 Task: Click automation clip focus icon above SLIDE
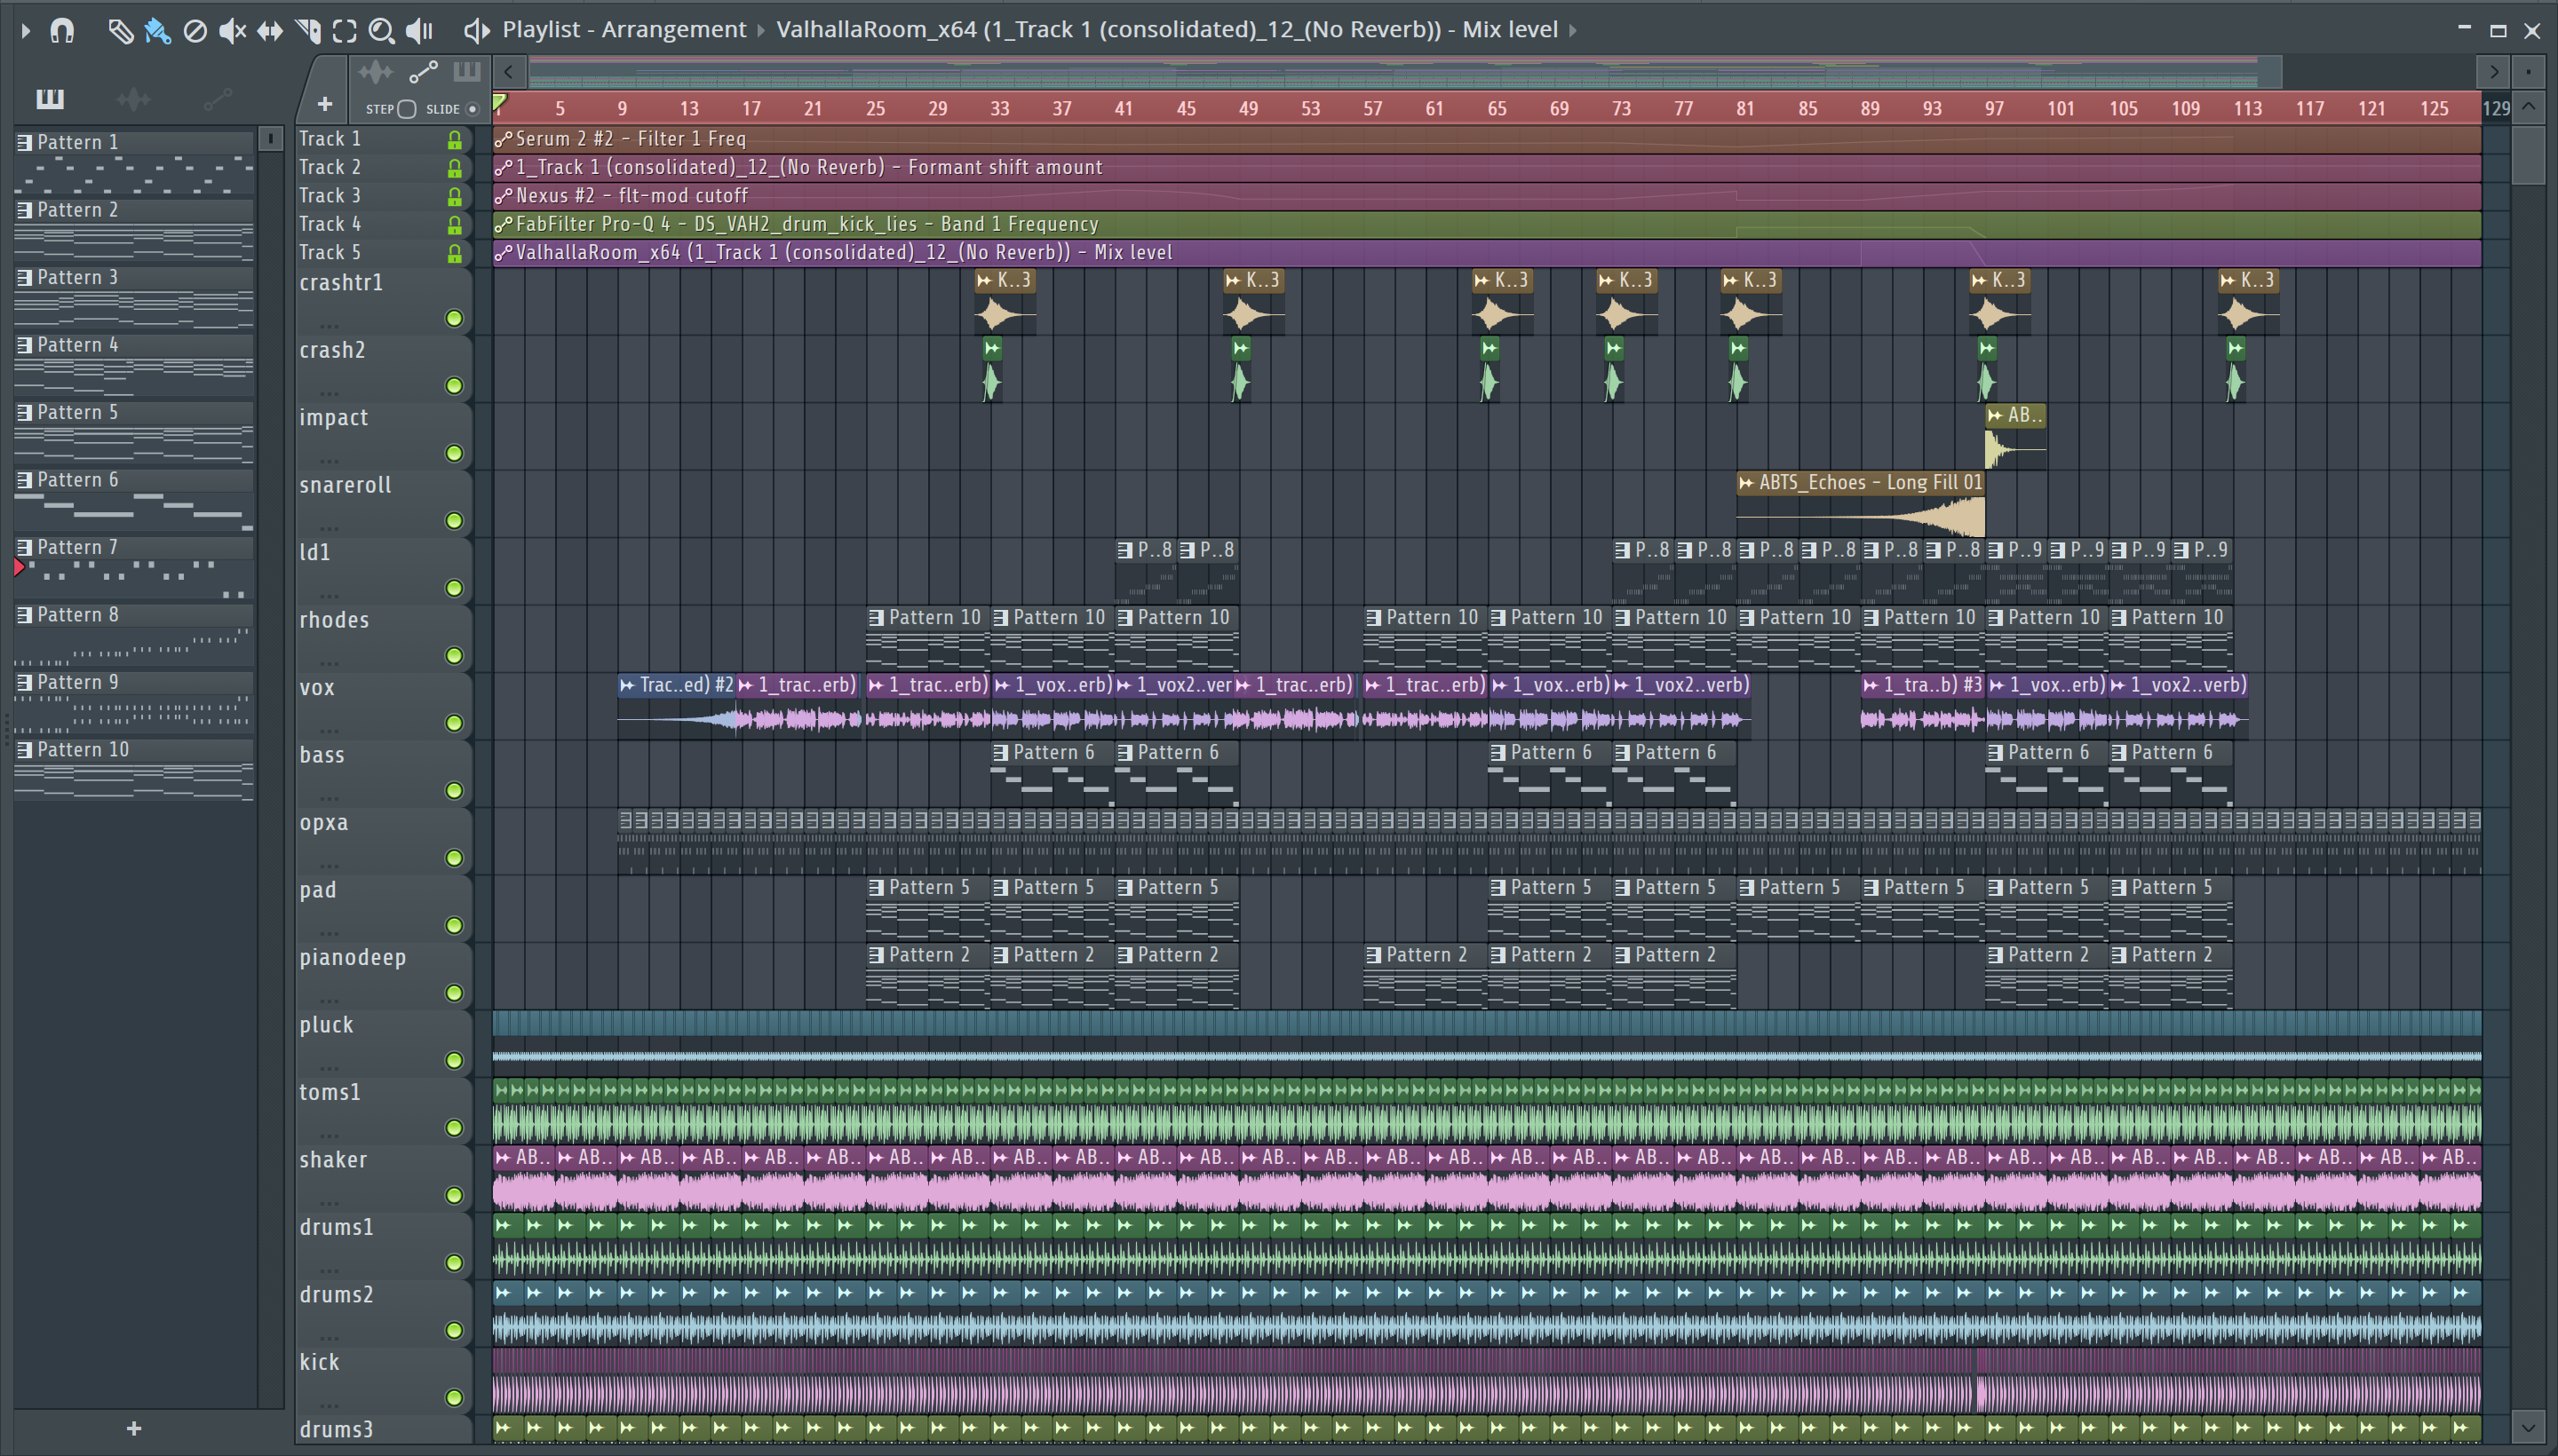(x=423, y=71)
